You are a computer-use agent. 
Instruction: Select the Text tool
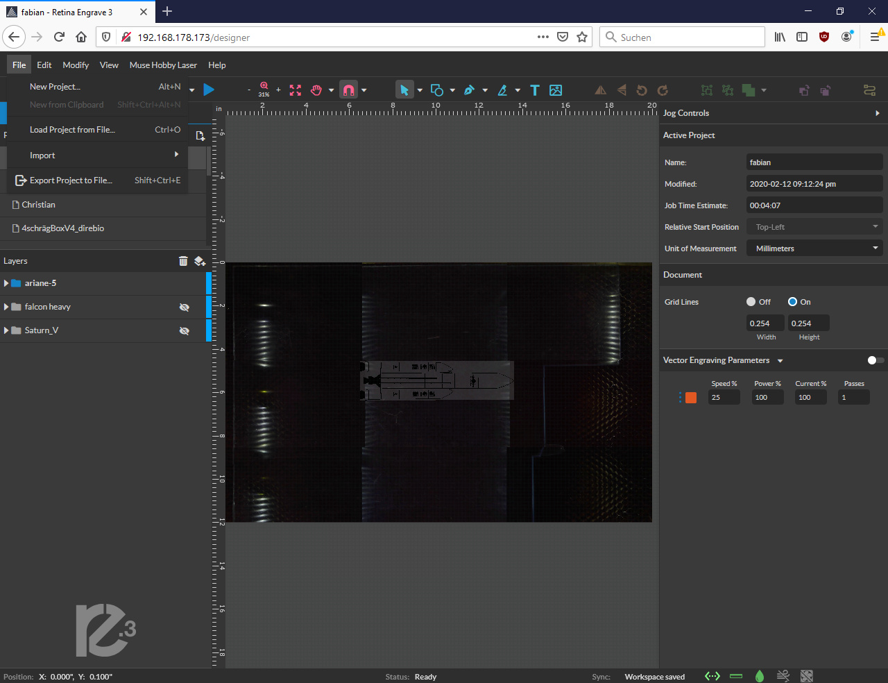coord(535,90)
